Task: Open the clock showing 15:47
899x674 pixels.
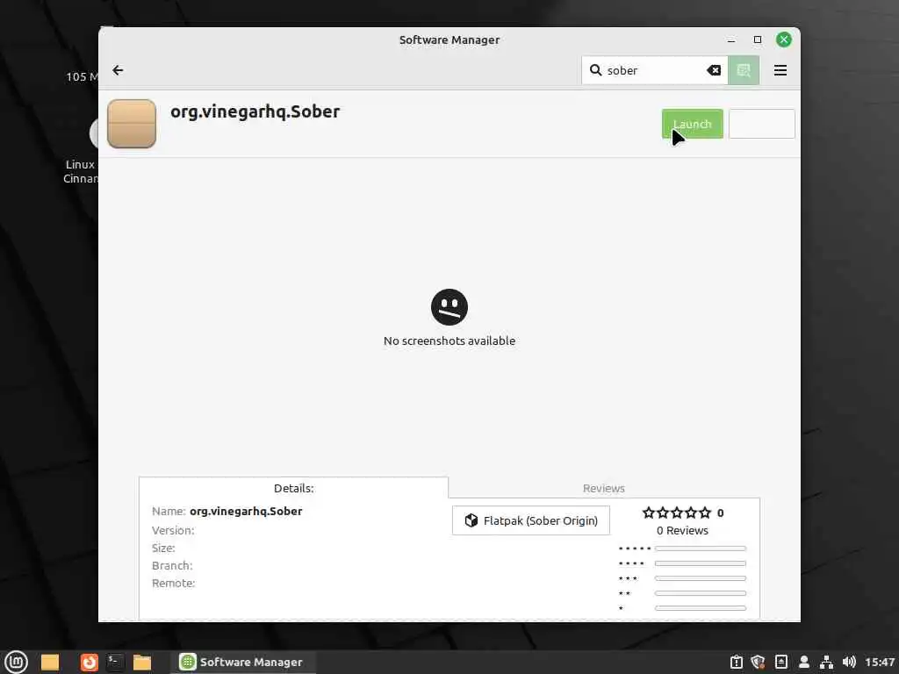Action: (880, 662)
